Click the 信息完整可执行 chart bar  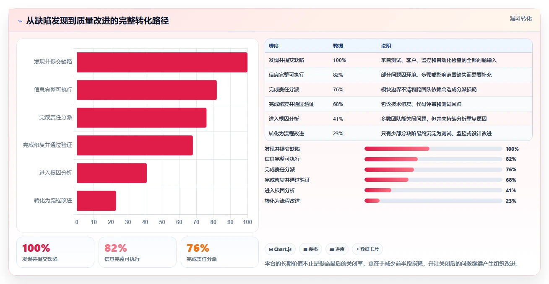pos(147,90)
